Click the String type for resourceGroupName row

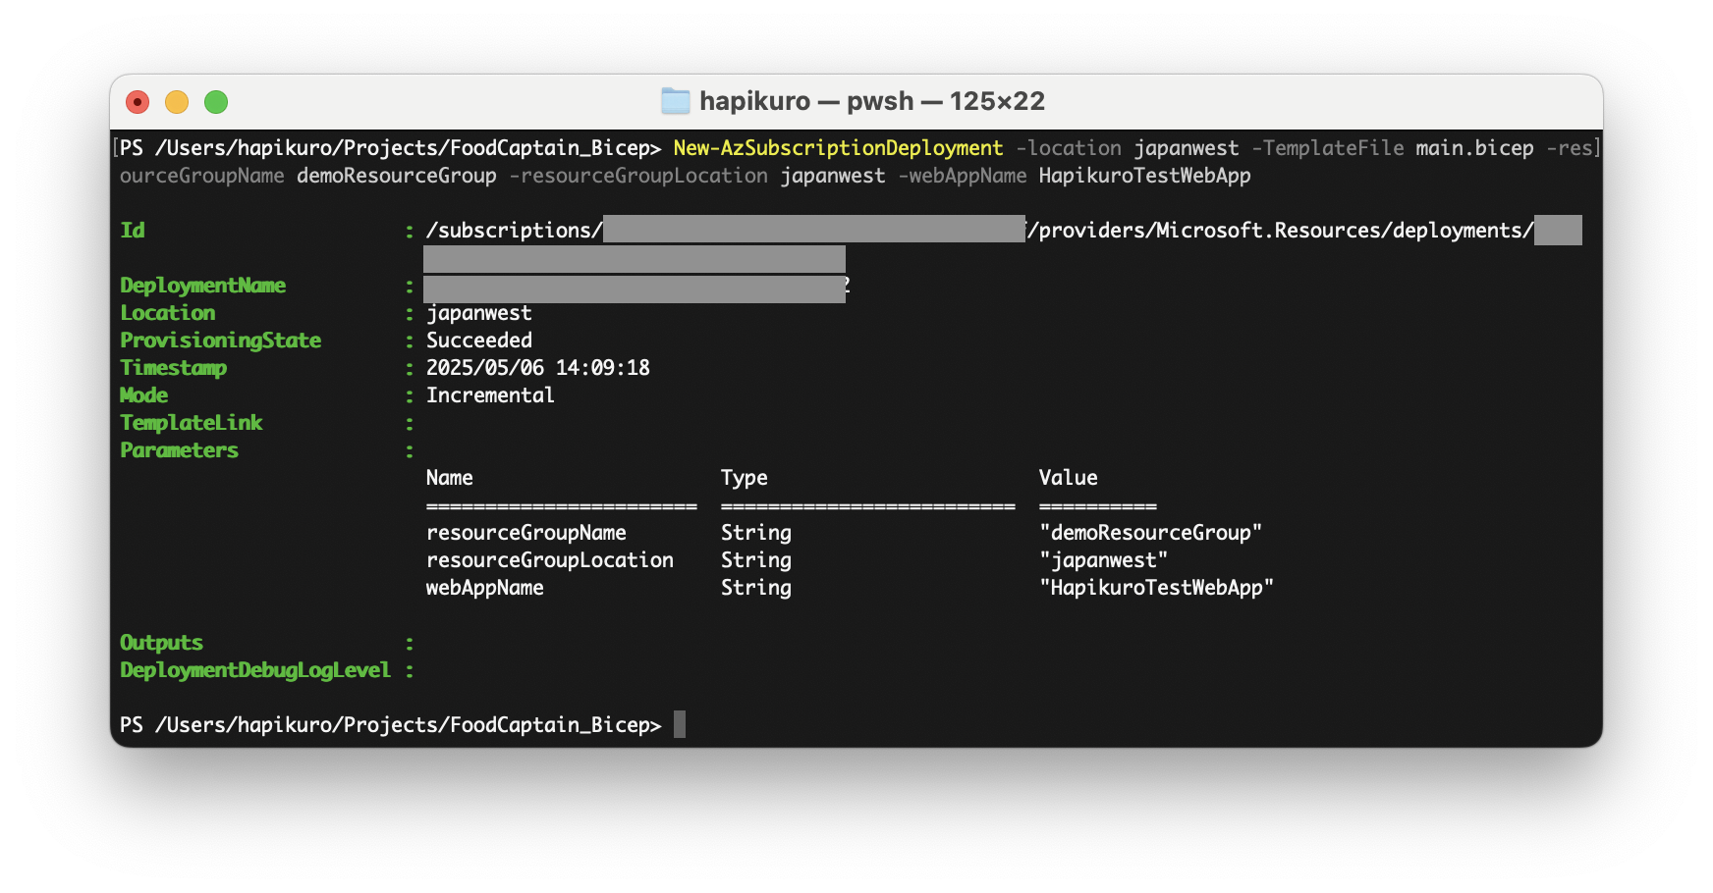(756, 533)
